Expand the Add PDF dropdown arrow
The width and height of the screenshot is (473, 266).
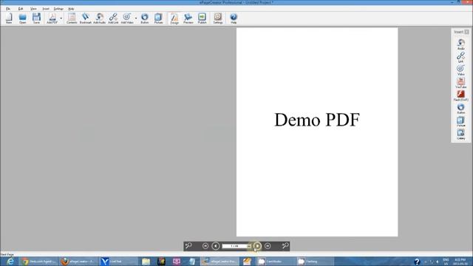(x=61, y=18)
